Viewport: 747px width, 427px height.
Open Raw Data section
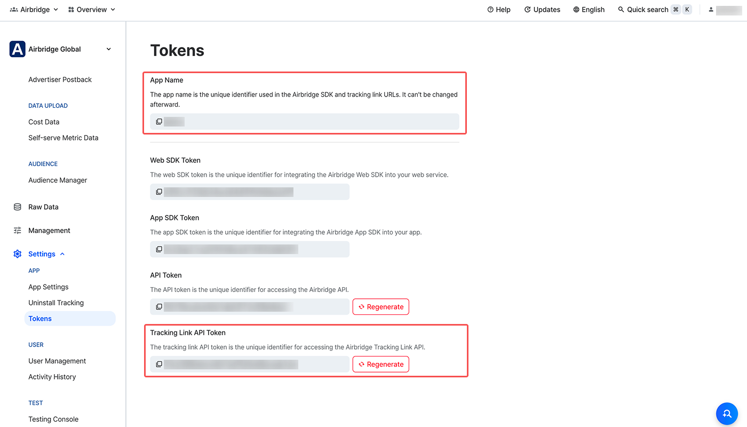click(x=43, y=207)
